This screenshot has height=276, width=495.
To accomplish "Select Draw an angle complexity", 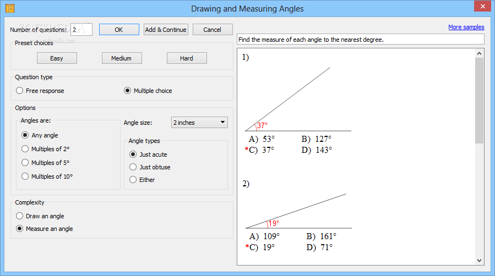I will coord(40,216).
